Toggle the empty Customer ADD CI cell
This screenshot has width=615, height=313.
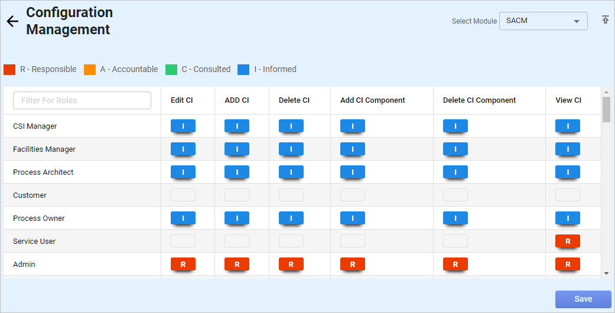click(237, 195)
